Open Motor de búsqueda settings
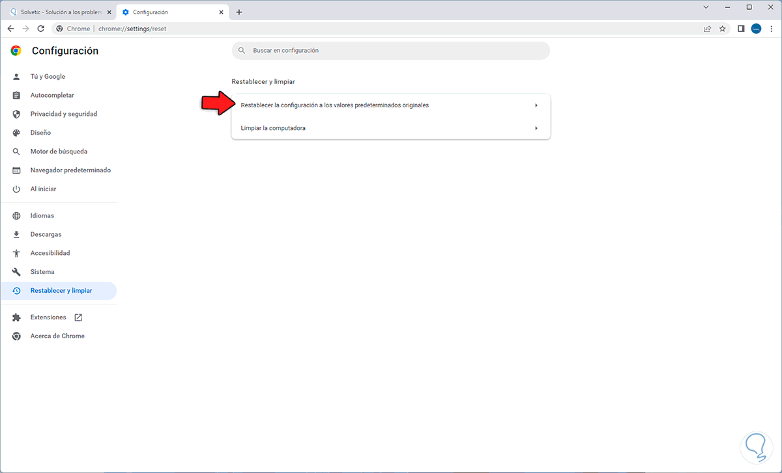782x473 pixels. [59, 152]
